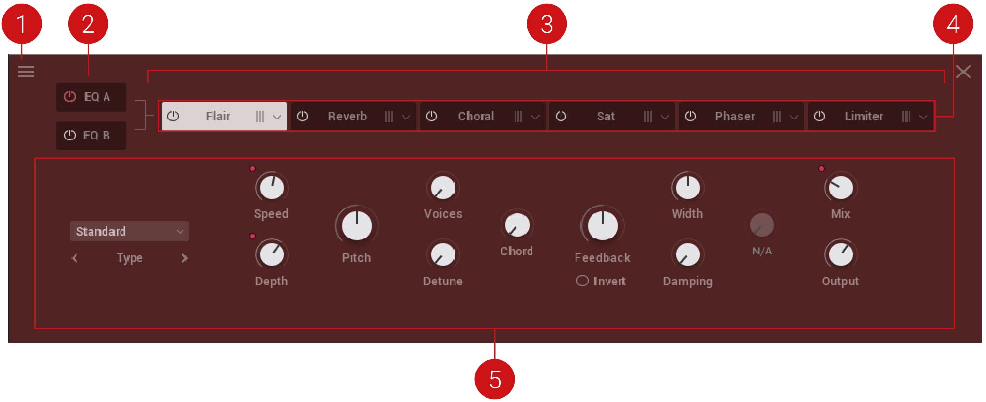Go to next Type with right arrow
The height and width of the screenshot is (402, 986).
(x=184, y=258)
